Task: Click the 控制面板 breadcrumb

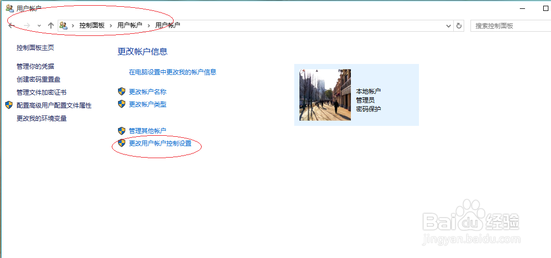Action: (91, 25)
